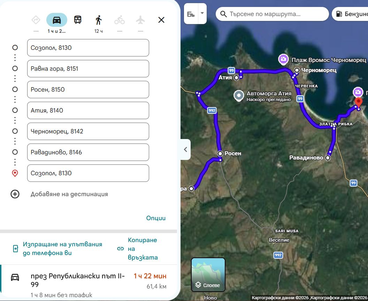Click the Бъ input method button
Viewport: 368px width, 301px height.
[x=191, y=14]
